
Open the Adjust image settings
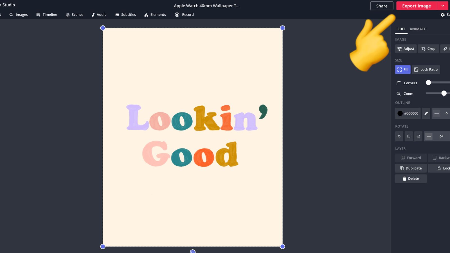pos(406,49)
